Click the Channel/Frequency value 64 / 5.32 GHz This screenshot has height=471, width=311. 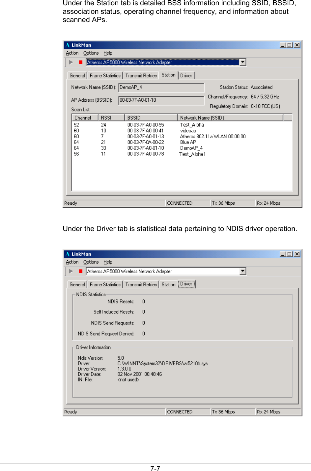[265, 97]
